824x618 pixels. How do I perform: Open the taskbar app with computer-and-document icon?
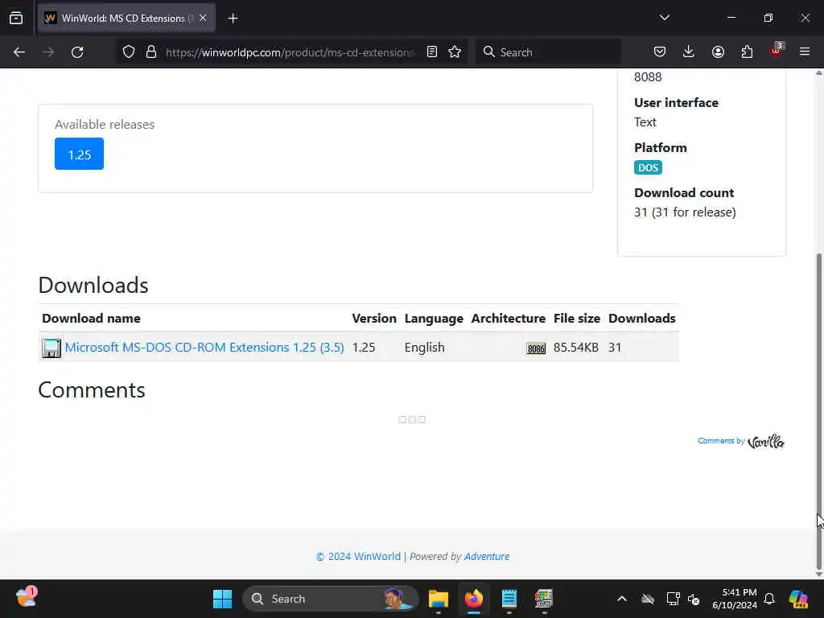click(544, 599)
